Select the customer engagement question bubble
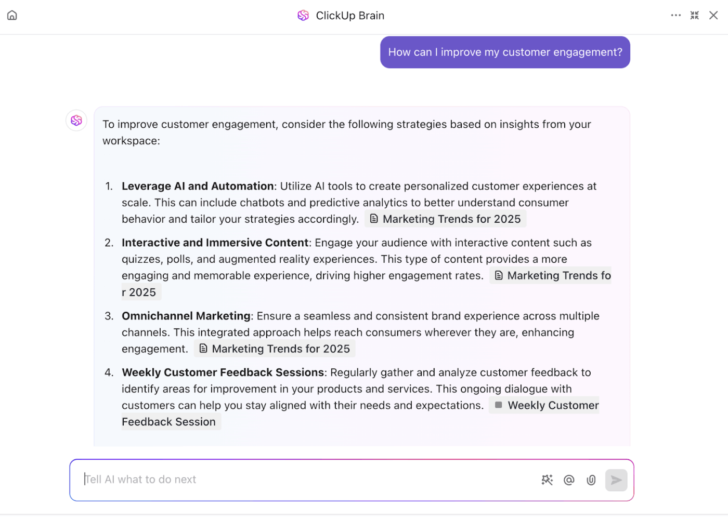Viewport: 728px width, 521px height. pos(505,52)
